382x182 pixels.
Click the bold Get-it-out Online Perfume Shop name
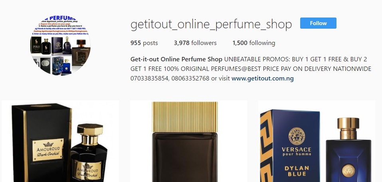(x=176, y=59)
